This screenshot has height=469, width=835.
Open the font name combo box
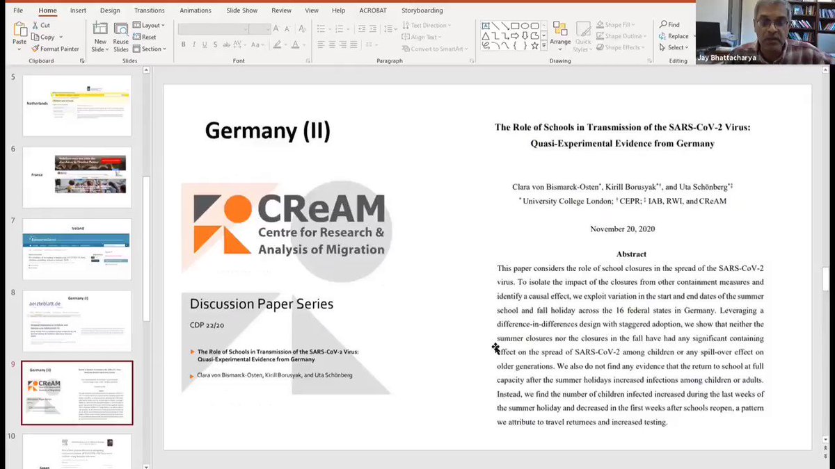coord(214,28)
